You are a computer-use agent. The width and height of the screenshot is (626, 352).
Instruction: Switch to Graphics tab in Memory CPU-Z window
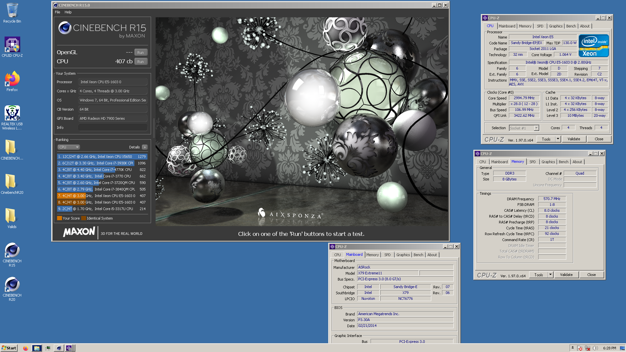[x=548, y=162]
